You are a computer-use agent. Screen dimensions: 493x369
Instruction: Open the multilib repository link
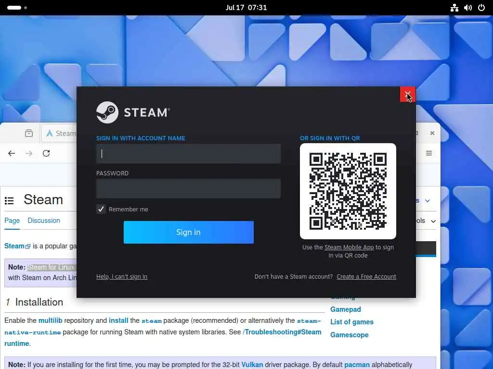tap(50, 320)
